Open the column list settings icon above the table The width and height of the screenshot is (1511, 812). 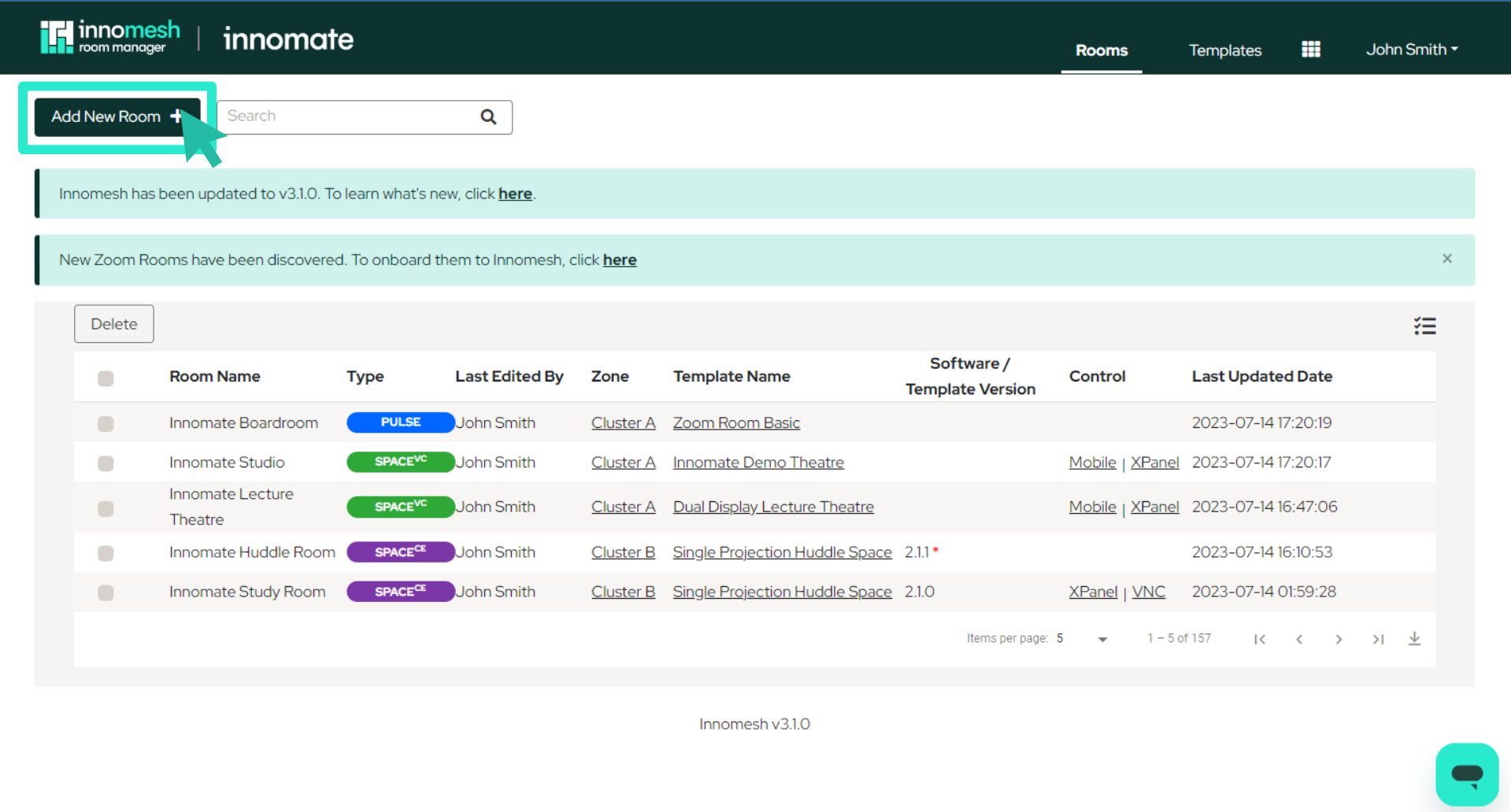(1424, 325)
